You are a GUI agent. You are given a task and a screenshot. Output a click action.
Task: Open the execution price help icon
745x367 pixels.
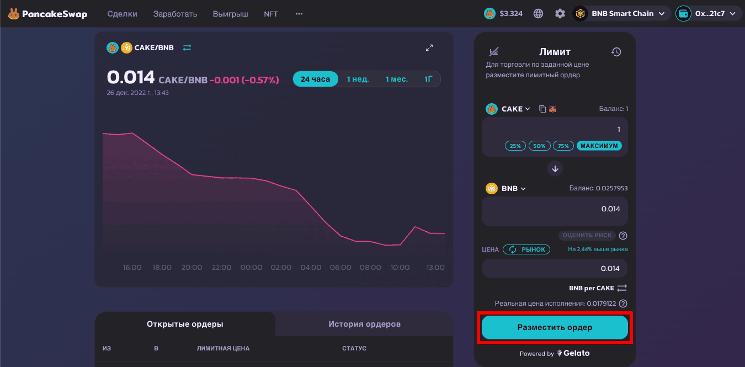[x=623, y=304]
